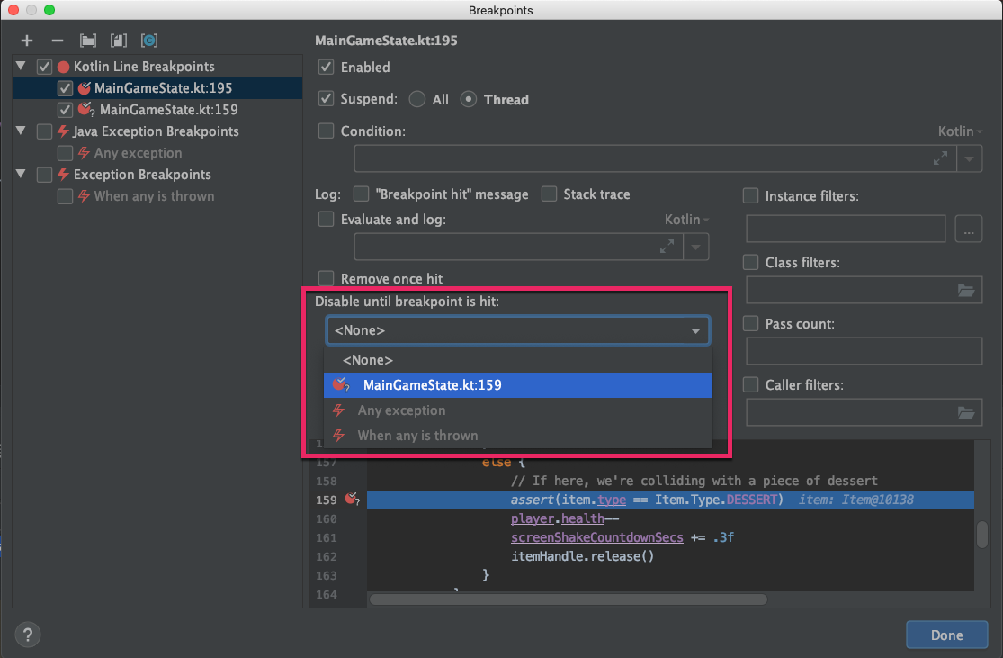1003x658 pixels.
Task: Toggle grouping breakpoints by file
Action: (x=118, y=41)
